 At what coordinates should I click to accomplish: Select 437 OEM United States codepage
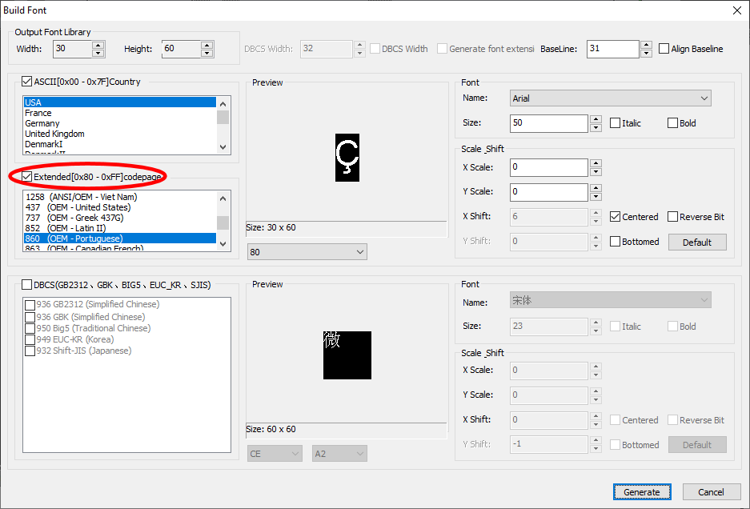coord(78,207)
